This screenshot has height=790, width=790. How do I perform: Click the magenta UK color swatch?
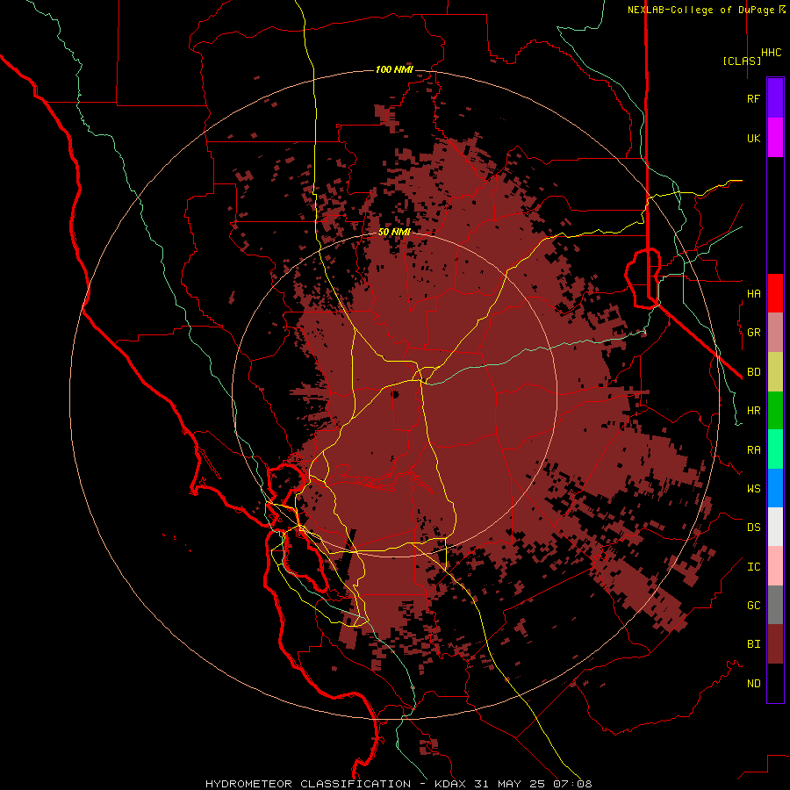coord(775,138)
